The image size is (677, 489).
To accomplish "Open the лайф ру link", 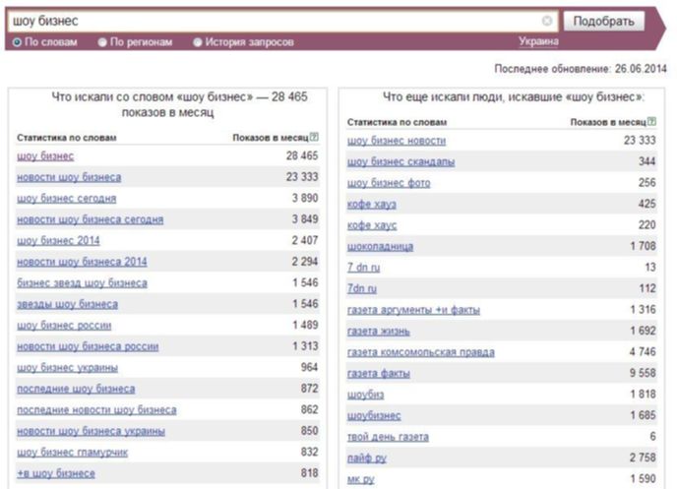I will [x=367, y=458].
